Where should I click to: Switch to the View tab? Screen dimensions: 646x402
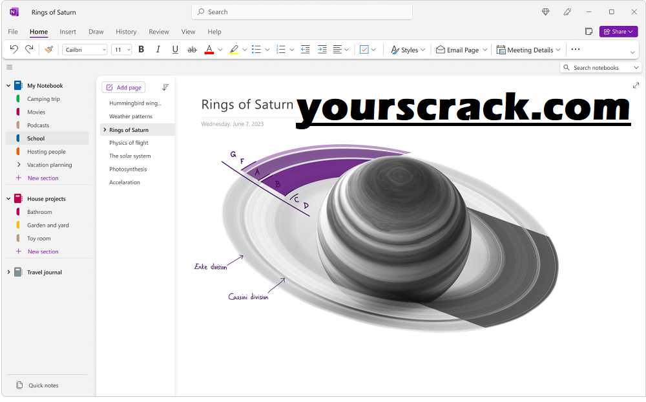(188, 32)
